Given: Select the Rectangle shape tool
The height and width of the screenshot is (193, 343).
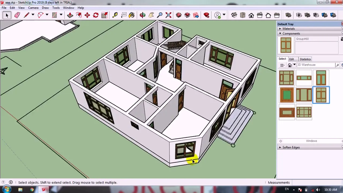Looking at the screenshot, I should pos(54,15).
